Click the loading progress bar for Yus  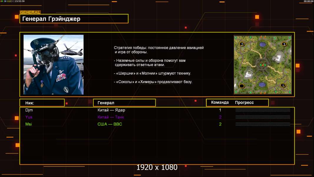263,117
